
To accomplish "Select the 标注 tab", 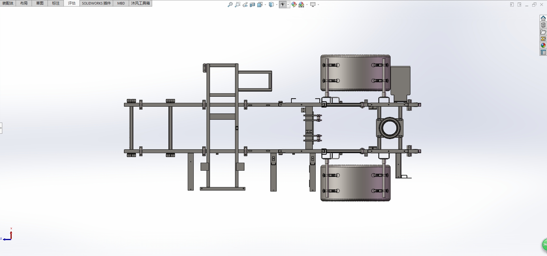I will pos(56,3).
